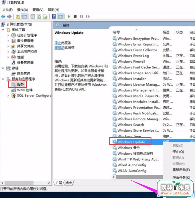Click the services list left scroll arrow

click(114, 177)
